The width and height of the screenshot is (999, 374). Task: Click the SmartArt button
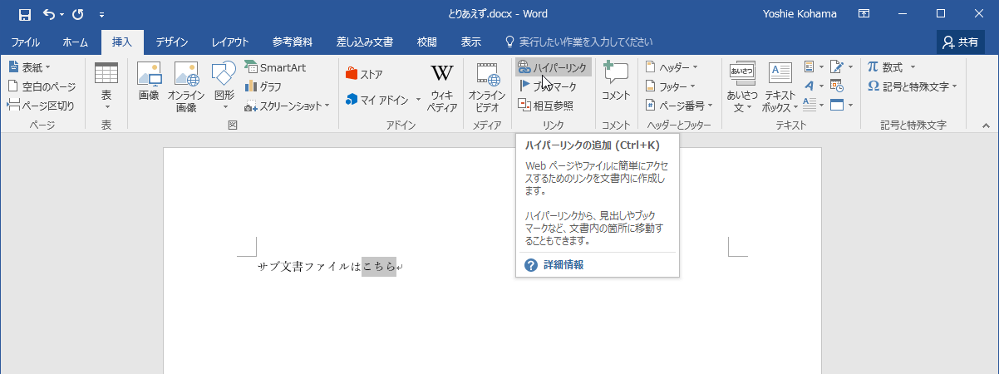275,67
